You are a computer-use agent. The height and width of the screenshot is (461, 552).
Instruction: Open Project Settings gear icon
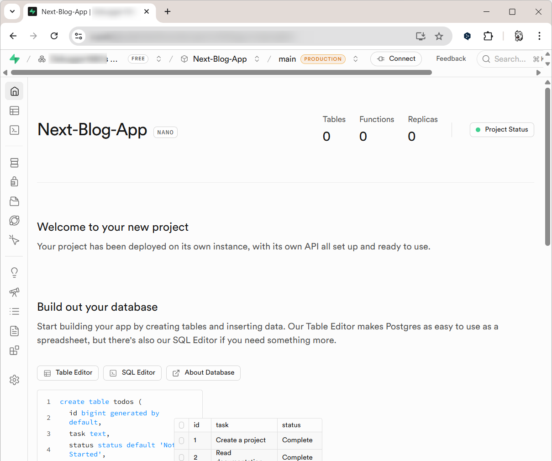(x=15, y=380)
